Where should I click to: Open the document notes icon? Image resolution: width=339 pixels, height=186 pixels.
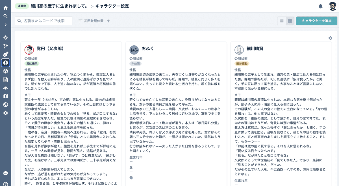[5, 79]
